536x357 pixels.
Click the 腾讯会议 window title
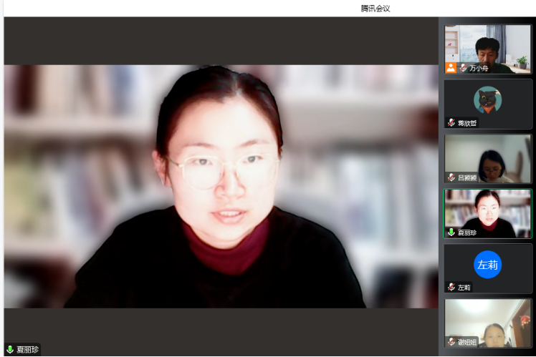[375, 8]
